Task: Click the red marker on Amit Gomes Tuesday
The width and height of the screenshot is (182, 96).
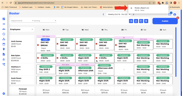Action: pyautogui.click(x=57, y=44)
